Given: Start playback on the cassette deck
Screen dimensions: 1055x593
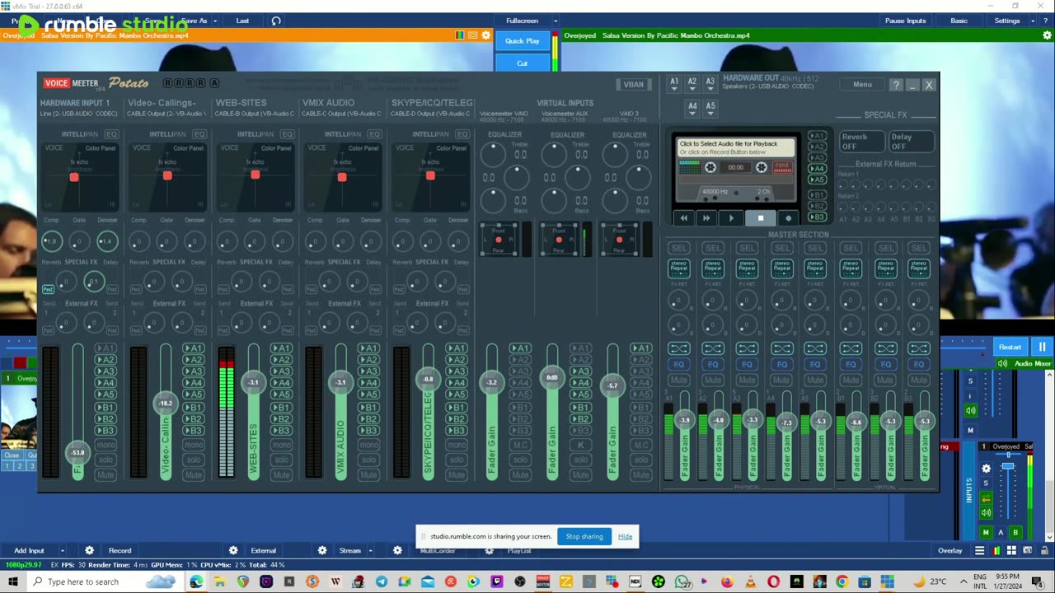Looking at the screenshot, I should (x=730, y=218).
